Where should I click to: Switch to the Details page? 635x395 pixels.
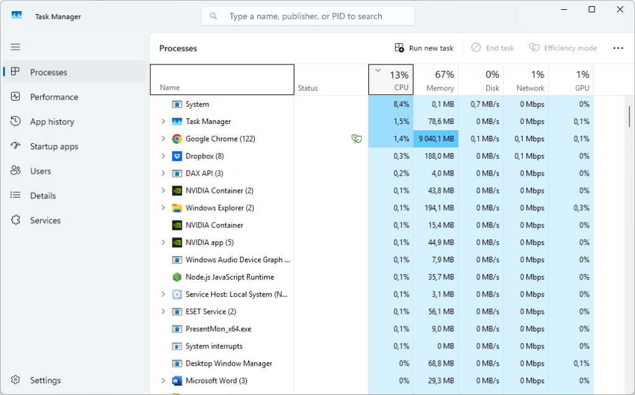74,195
